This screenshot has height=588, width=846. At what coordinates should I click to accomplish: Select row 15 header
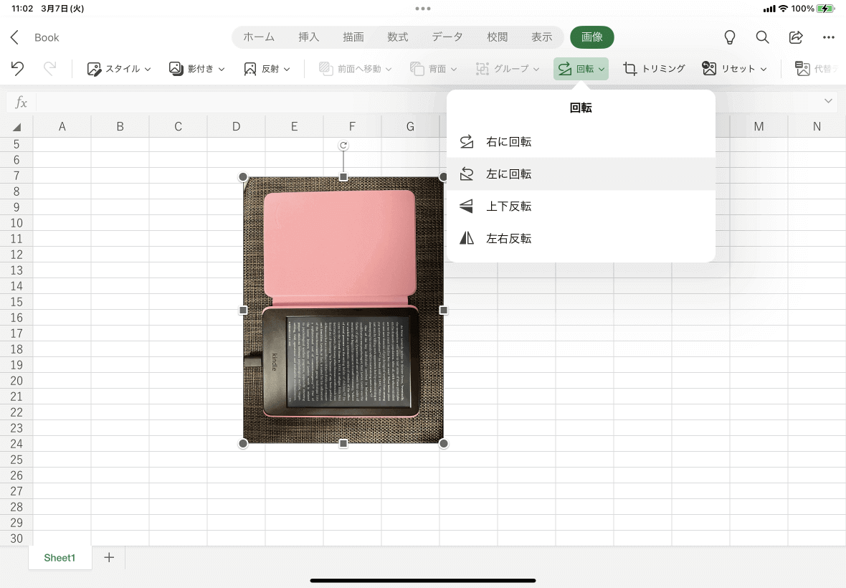click(x=16, y=302)
